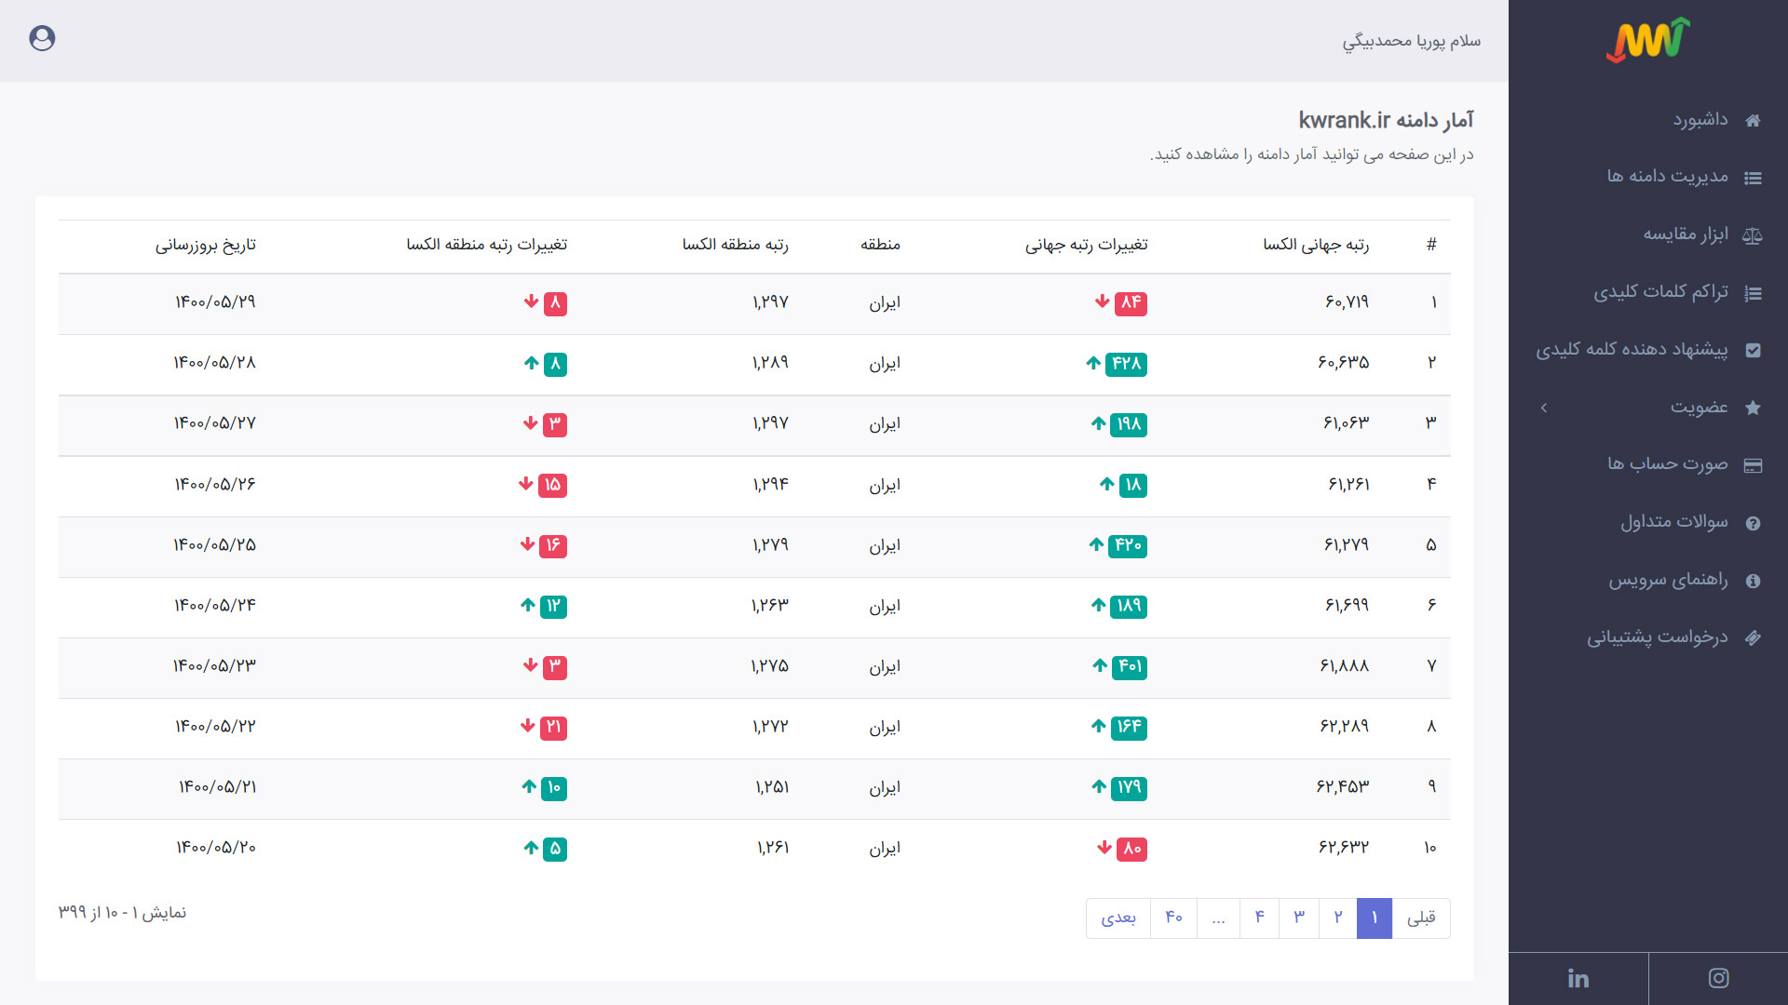
Task: Click global rank cell ۶۱,۸۸۸
Action: click(1344, 666)
